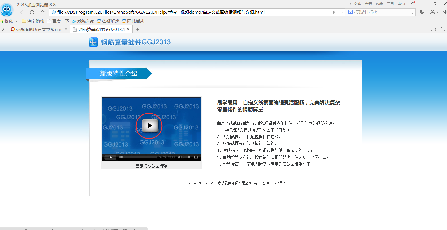Expand the screenshot tool dropdown arrow

pos(437,12)
